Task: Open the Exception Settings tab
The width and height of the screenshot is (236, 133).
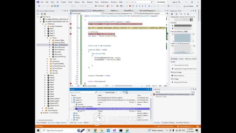Action: point(168,123)
